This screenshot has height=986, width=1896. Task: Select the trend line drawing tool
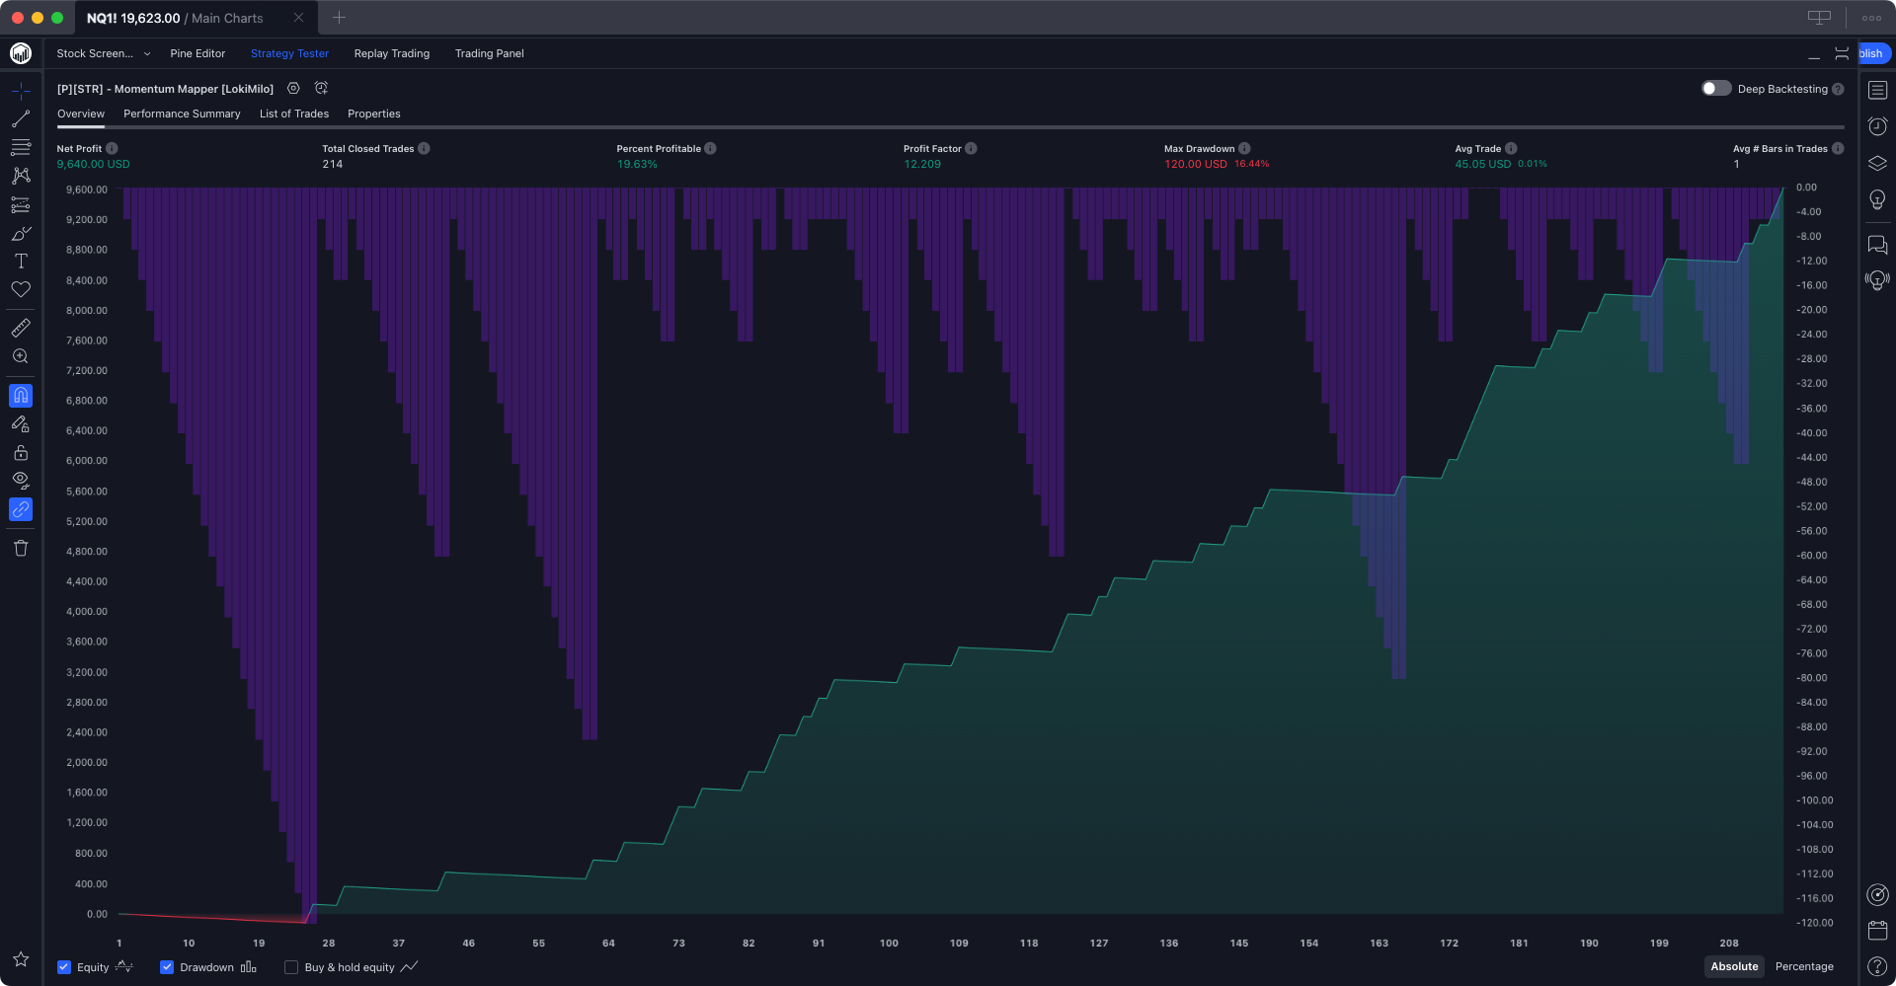[x=21, y=119]
